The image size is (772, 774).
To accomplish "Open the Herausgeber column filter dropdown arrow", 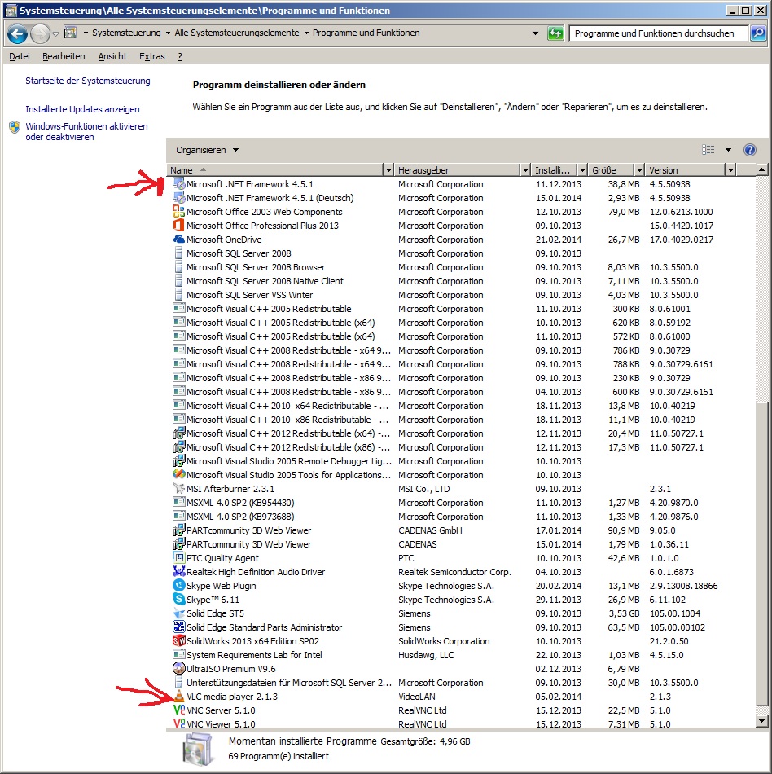I will coord(524,170).
